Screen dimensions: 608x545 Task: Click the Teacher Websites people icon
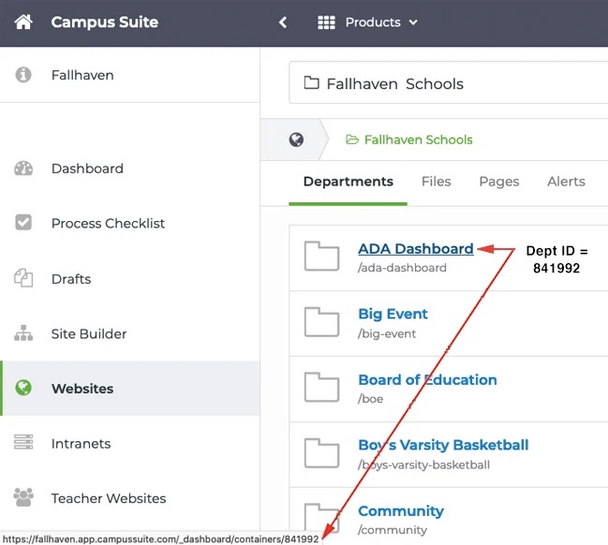23,498
